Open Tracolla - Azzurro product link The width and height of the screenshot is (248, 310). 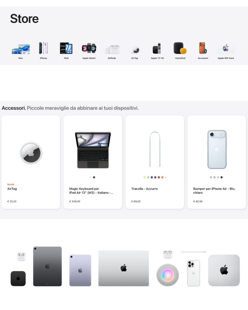coord(144,189)
